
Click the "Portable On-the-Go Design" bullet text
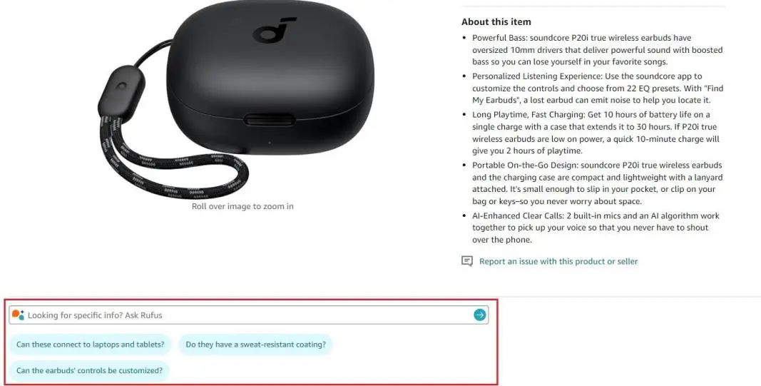(597, 183)
